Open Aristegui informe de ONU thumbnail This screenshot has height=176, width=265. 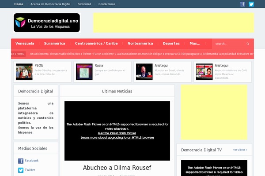pos(204,72)
